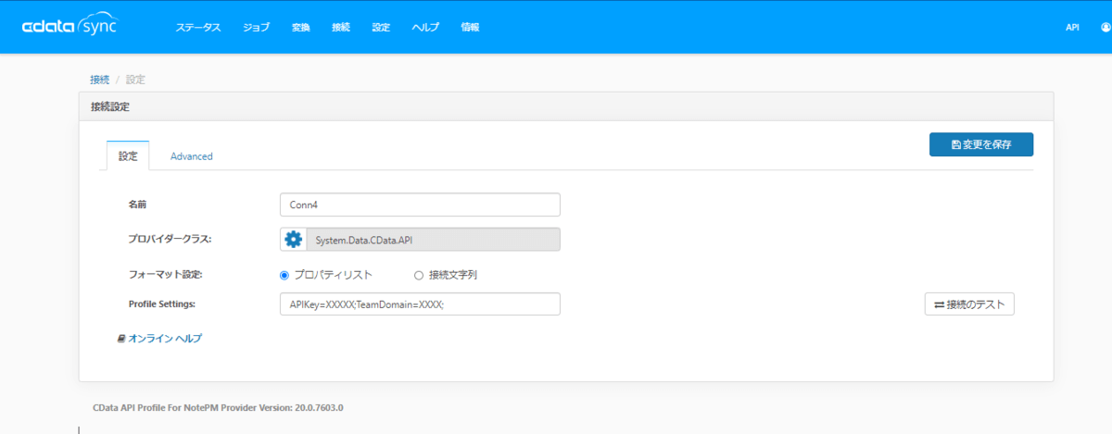
Task: Click the Profile Settings input field
Action: (420, 304)
